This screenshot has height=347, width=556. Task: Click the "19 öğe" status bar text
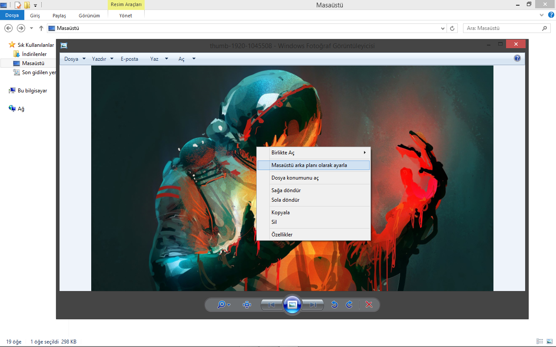tap(14, 342)
